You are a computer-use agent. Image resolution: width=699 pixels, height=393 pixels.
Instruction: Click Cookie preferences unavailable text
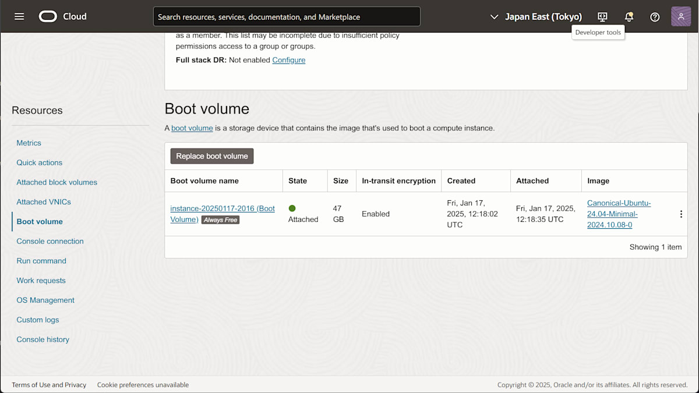click(x=143, y=385)
